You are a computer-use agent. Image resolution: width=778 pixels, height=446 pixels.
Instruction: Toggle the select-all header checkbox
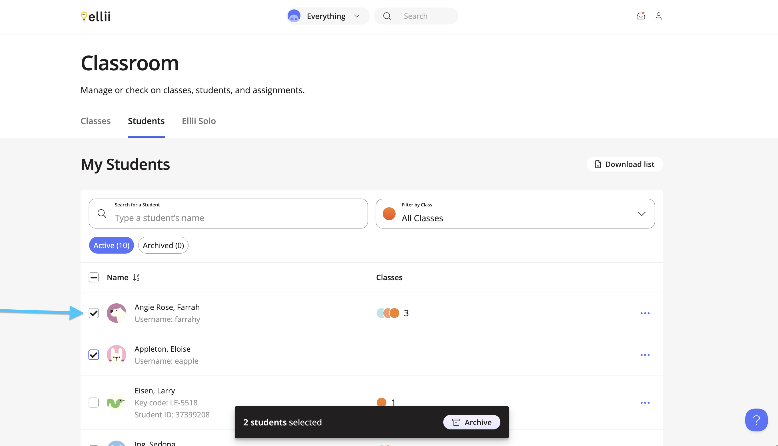(94, 277)
